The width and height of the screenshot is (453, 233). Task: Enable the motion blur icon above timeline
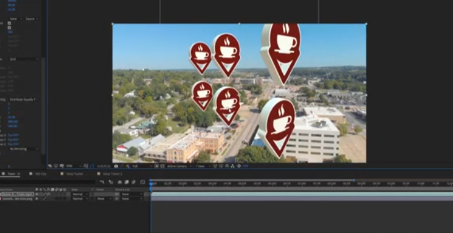134,182
